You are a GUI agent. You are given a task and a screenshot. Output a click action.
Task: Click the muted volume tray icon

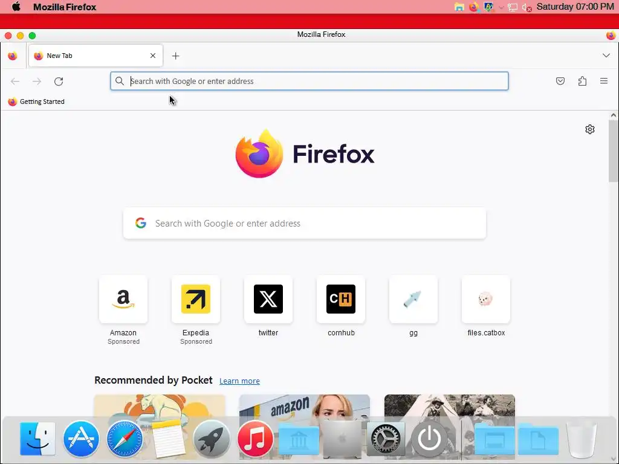click(527, 7)
